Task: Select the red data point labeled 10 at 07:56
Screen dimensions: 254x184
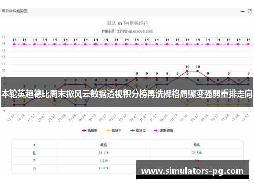Action: coord(187,71)
